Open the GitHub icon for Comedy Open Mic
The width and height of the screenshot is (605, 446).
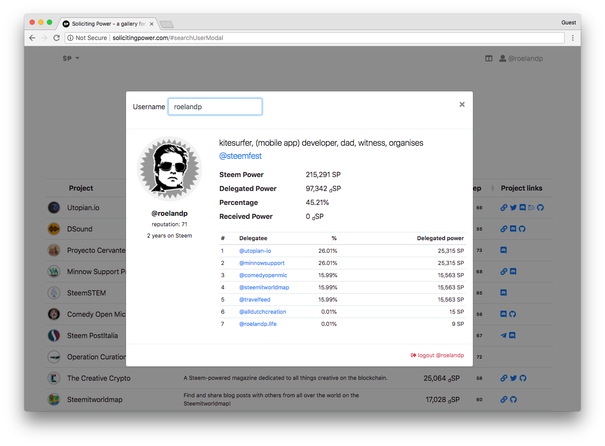point(512,314)
